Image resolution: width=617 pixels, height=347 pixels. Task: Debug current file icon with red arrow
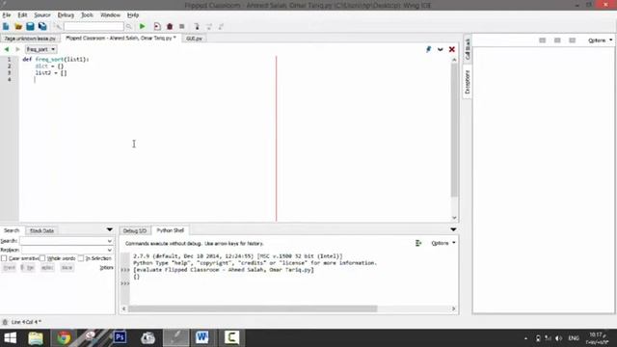pos(157,26)
